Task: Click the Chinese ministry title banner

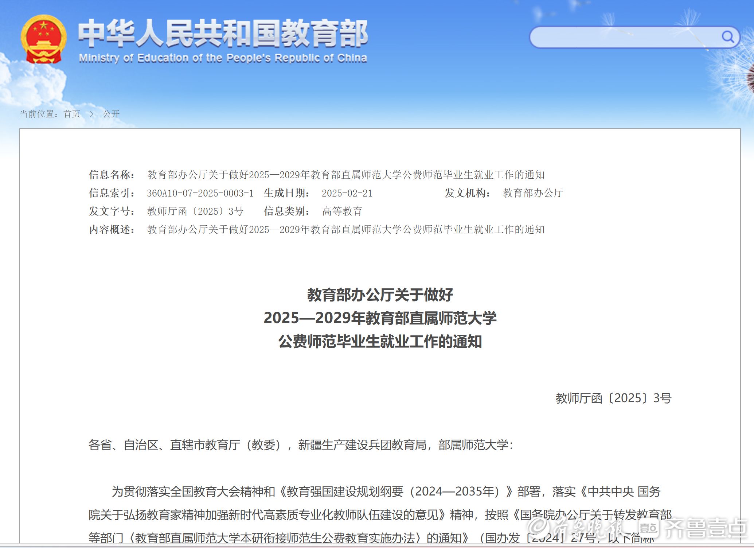Action: [x=223, y=34]
